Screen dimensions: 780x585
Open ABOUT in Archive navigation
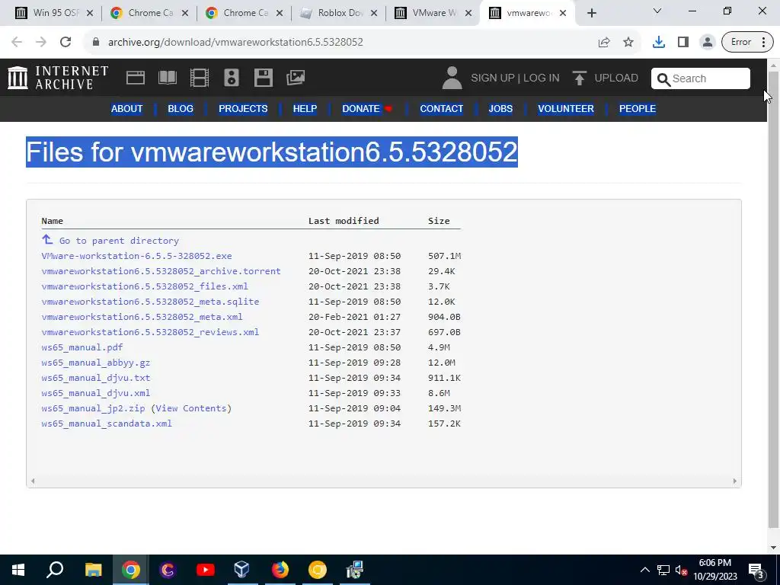tap(127, 108)
